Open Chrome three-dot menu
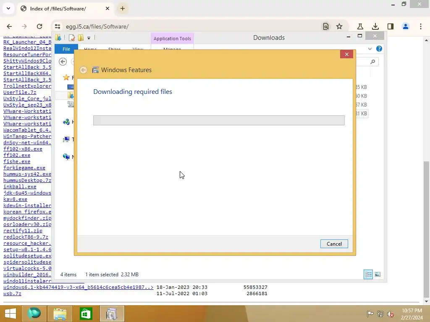Viewport: 430px width, 322px height. pos(421,26)
